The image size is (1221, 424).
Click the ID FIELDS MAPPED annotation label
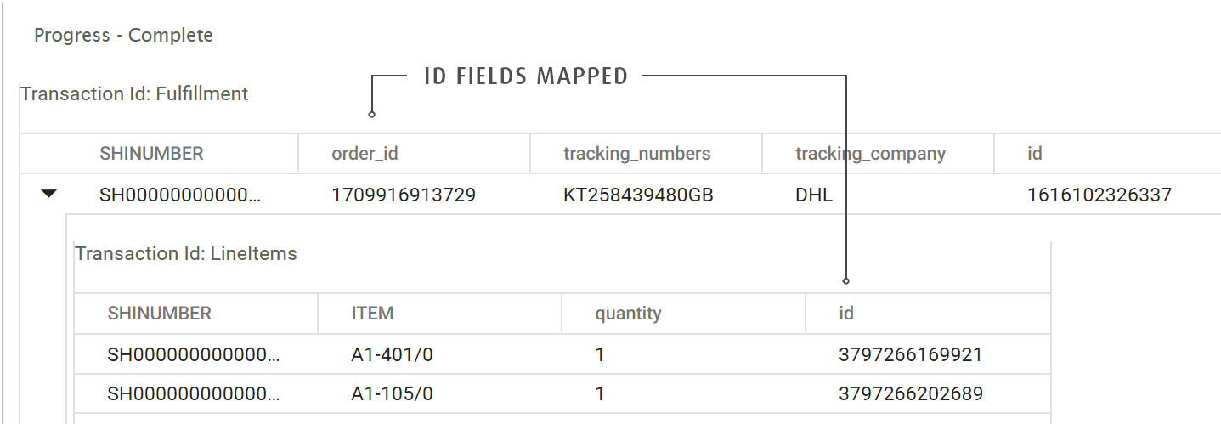pyautogui.click(x=526, y=76)
